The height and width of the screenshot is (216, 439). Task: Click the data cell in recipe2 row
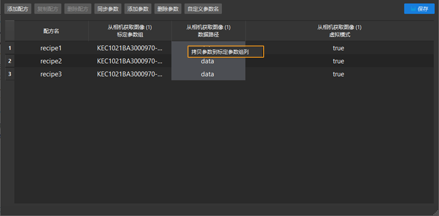coord(208,61)
